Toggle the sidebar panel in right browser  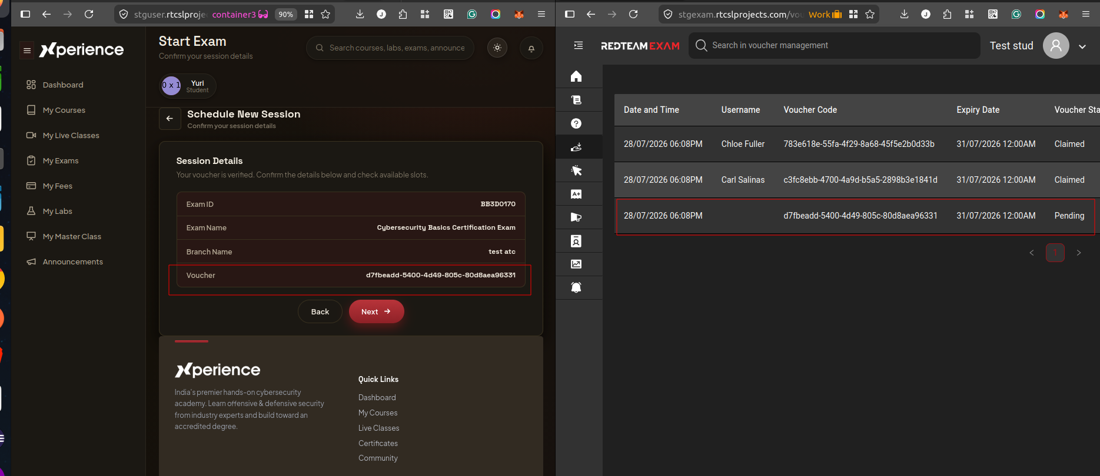pos(570,14)
